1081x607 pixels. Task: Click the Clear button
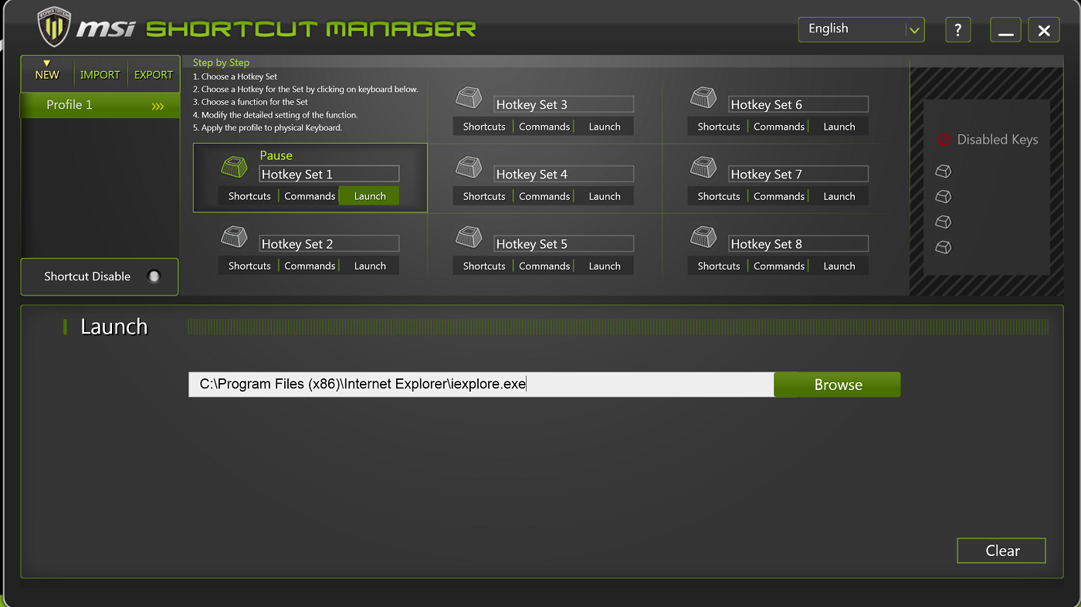point(1001,551)
